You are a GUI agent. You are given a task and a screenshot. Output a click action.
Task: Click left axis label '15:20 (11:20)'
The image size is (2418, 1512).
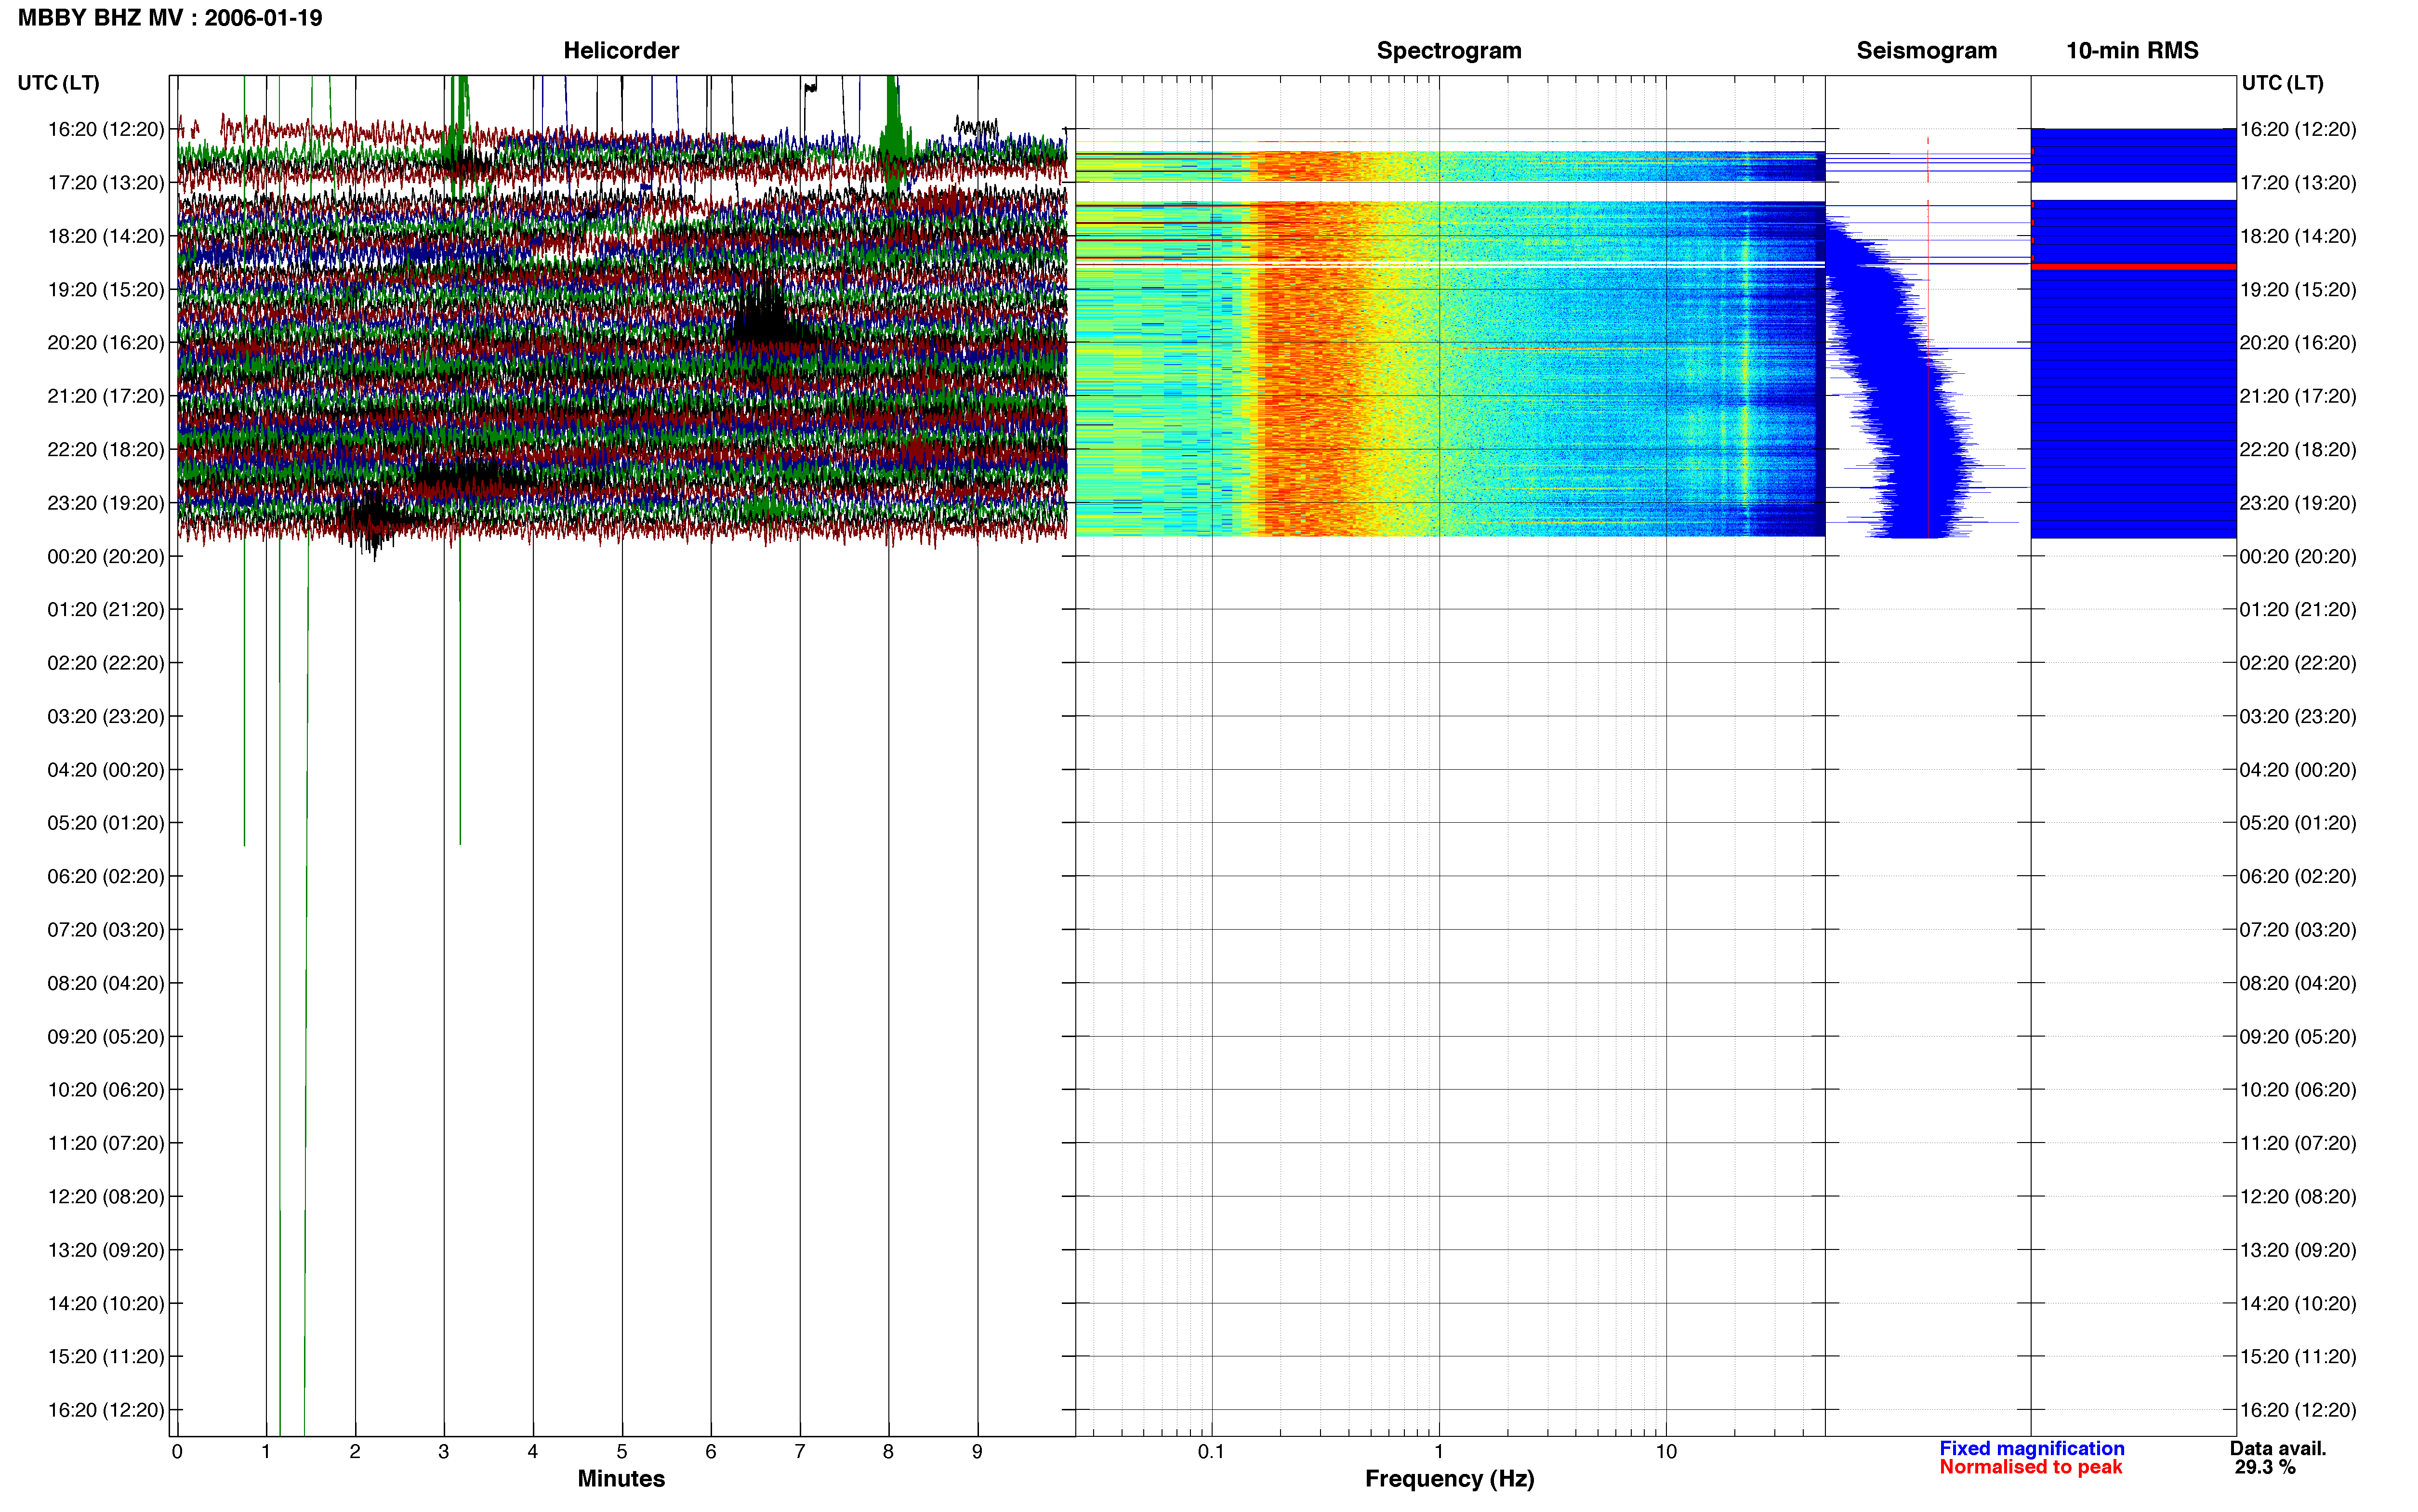106,1356
